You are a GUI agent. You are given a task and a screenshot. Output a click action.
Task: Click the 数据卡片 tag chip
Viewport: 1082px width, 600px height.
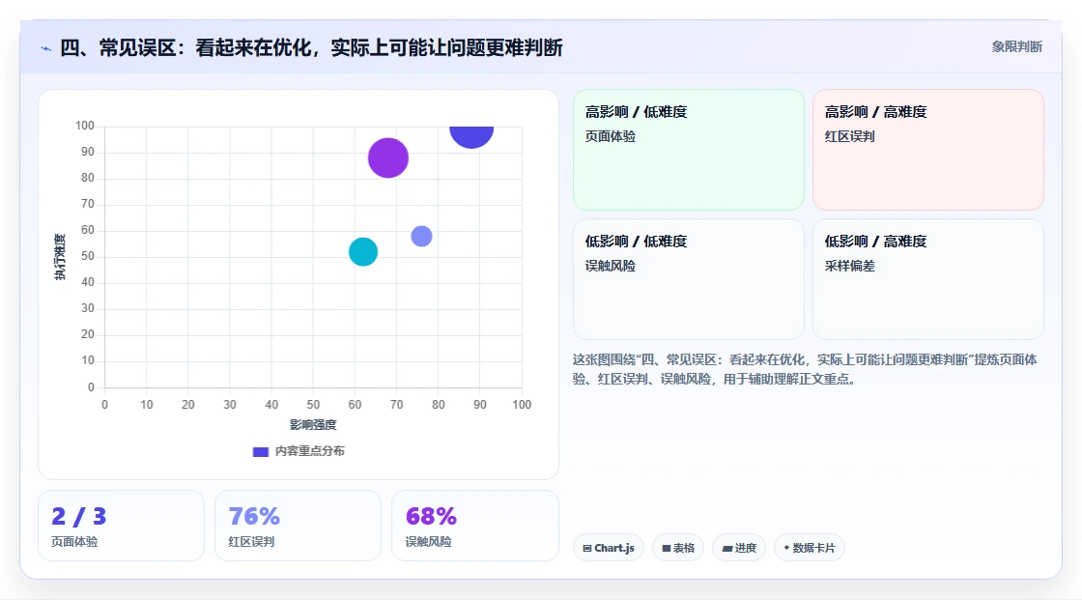pos(810,548)
